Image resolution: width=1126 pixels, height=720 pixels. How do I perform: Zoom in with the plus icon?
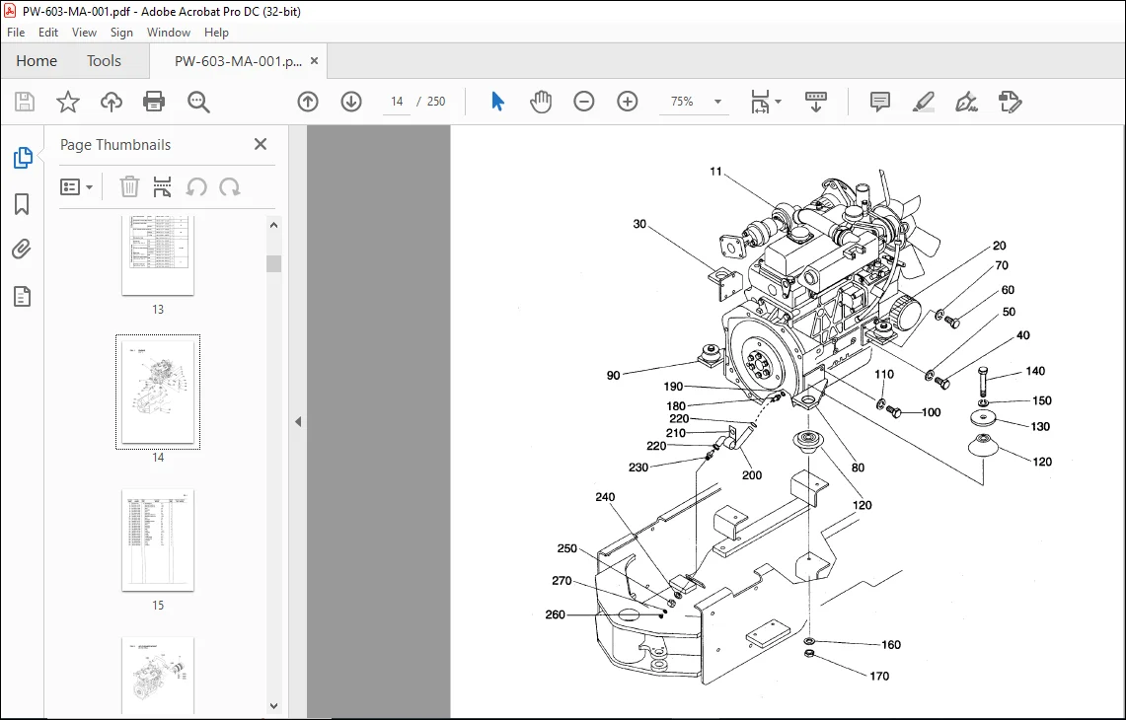click(628, 102)
